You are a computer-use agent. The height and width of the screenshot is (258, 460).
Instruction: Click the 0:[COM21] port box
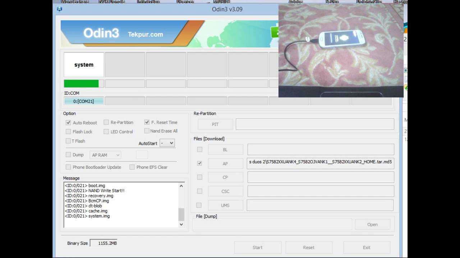pos(84,101)
